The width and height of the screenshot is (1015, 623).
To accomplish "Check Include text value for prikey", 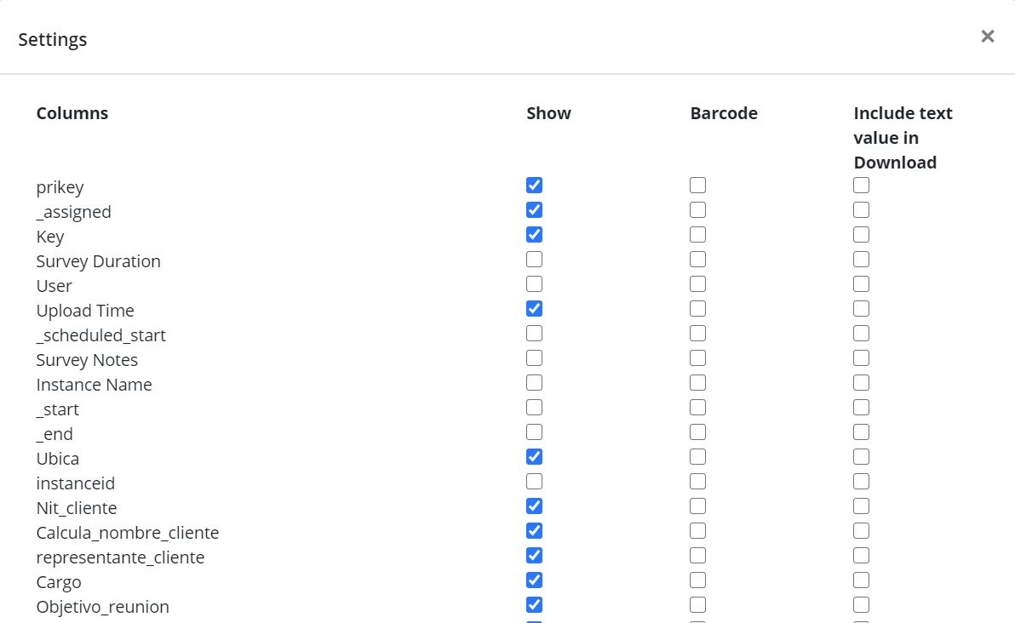I will click(x=861, y=186).
